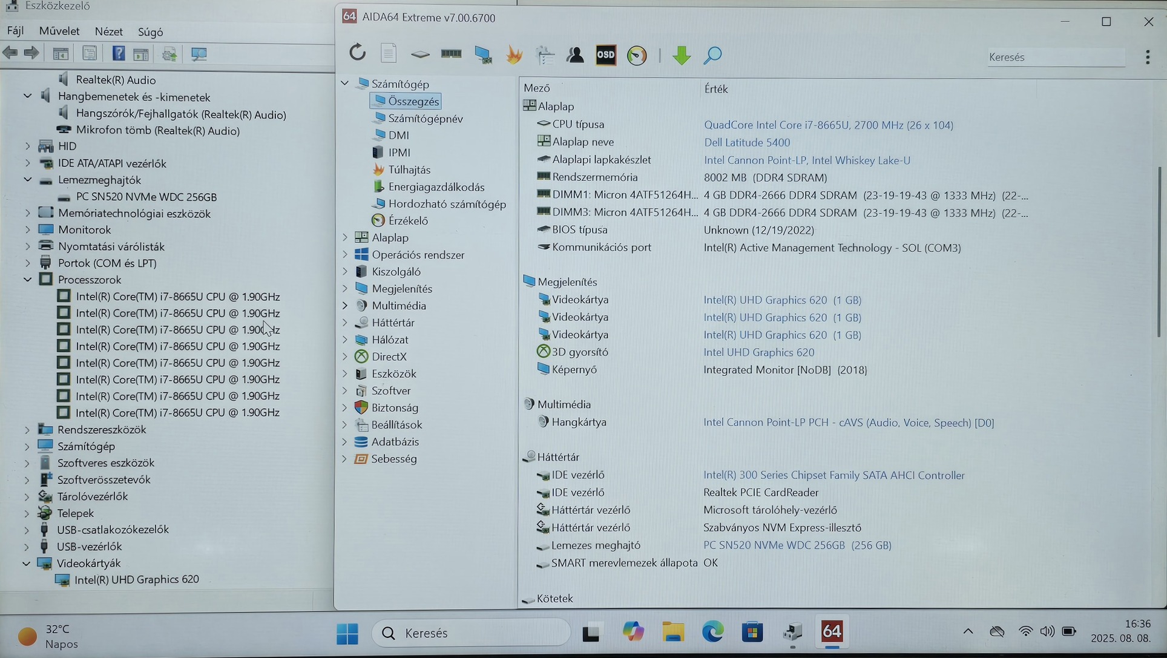Expand the Monitorok device group
This screenshot has width=1167, height=658.
tap(27, 230)
